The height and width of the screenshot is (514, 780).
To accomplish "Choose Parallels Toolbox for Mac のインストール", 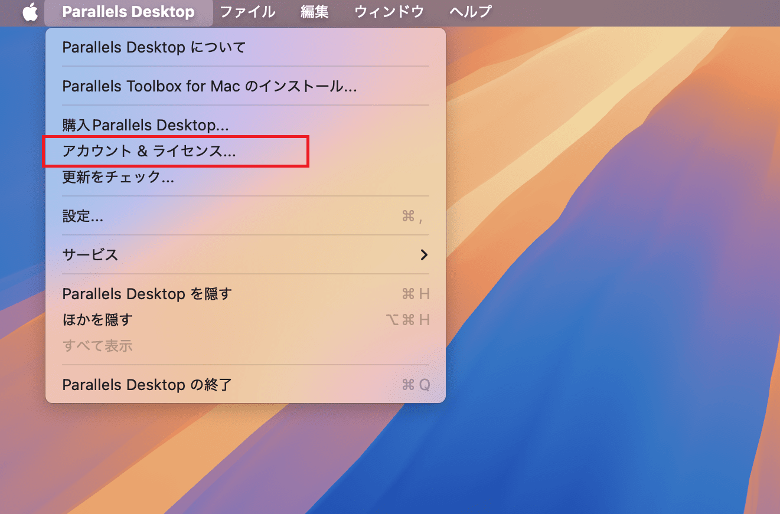I will coord(246,86).
